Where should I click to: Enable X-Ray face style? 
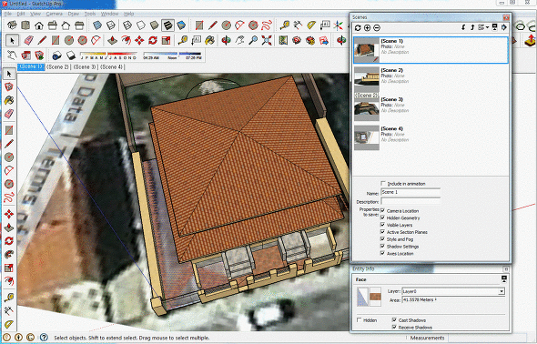[97, 25]
